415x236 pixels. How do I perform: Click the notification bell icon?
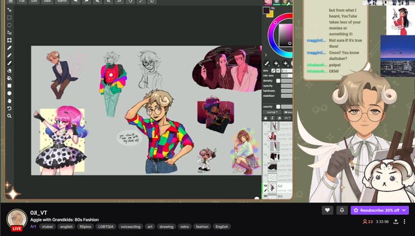click(342, 210)
